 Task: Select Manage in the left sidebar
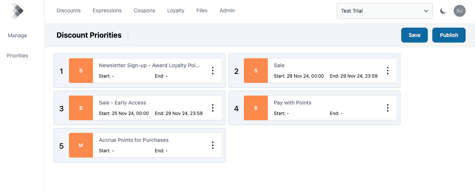[18, 35]
